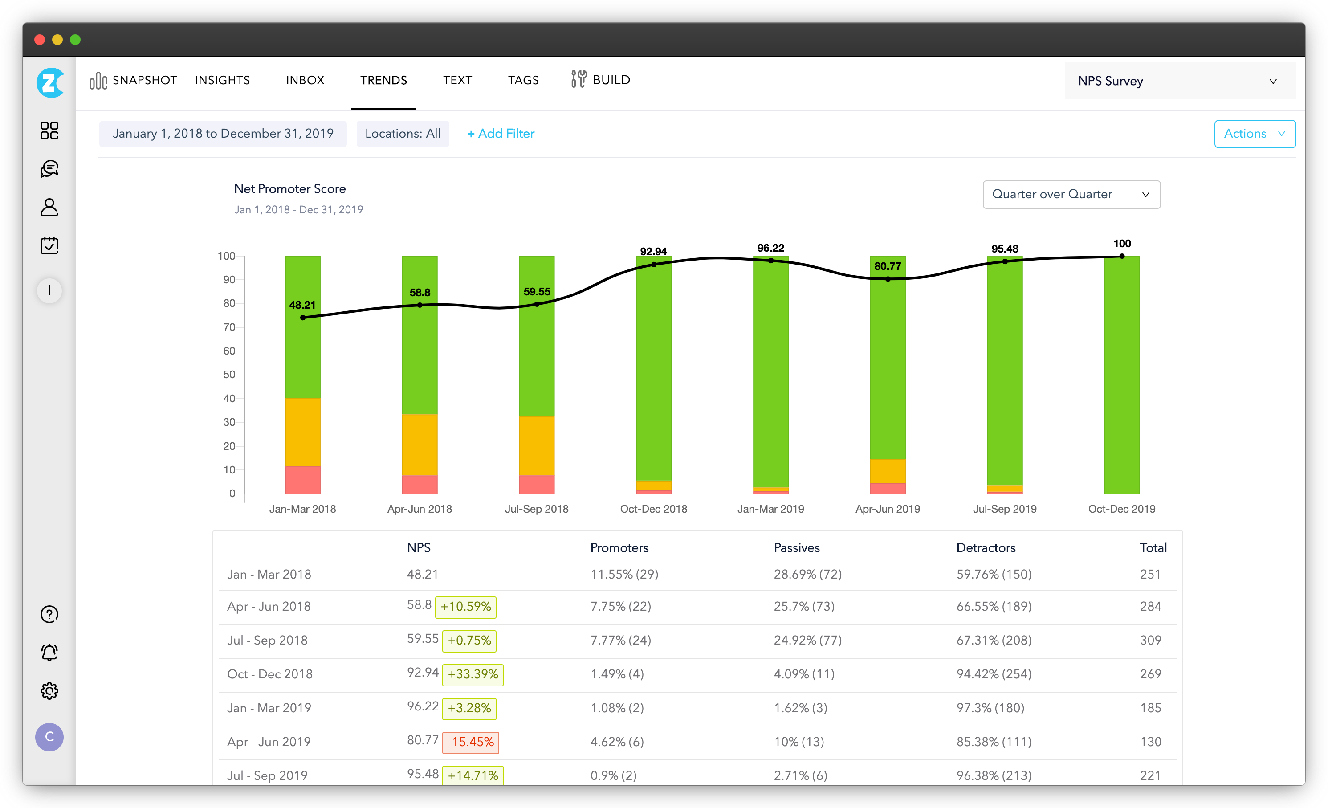Click the user avatar C
1328x808 pixels.
(49, 737)
